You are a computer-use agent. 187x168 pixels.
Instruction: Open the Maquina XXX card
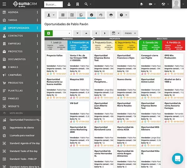click(x=79, y=88)
